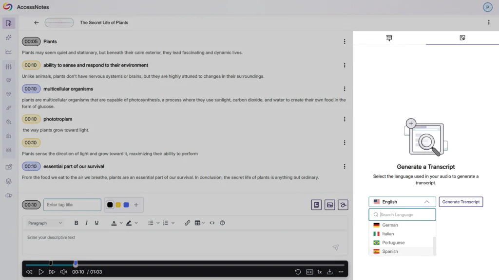Click the image attachment icon button
Image resolution: width=499 pixels, height=280 pixels.
[x=330, y=205]
